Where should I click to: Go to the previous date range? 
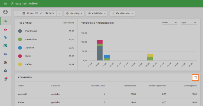(17, 13)
